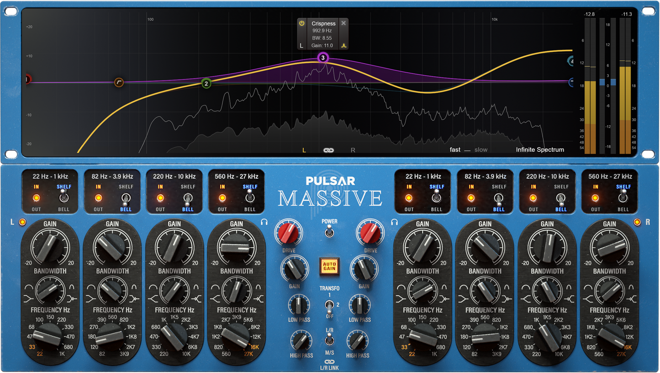Click FREQUENCY knob on left 220 Hz - 10 kHz band

tap(174, 337)
